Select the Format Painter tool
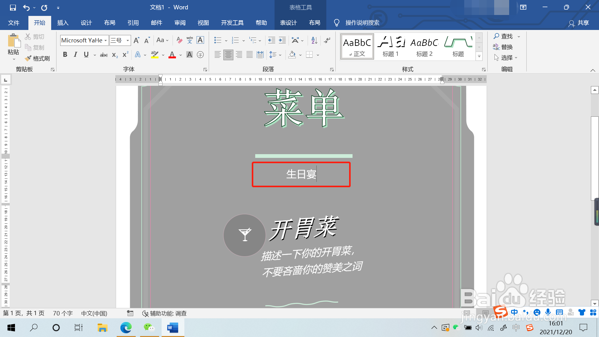Screen dimensions: 599x337 point(37,58)
